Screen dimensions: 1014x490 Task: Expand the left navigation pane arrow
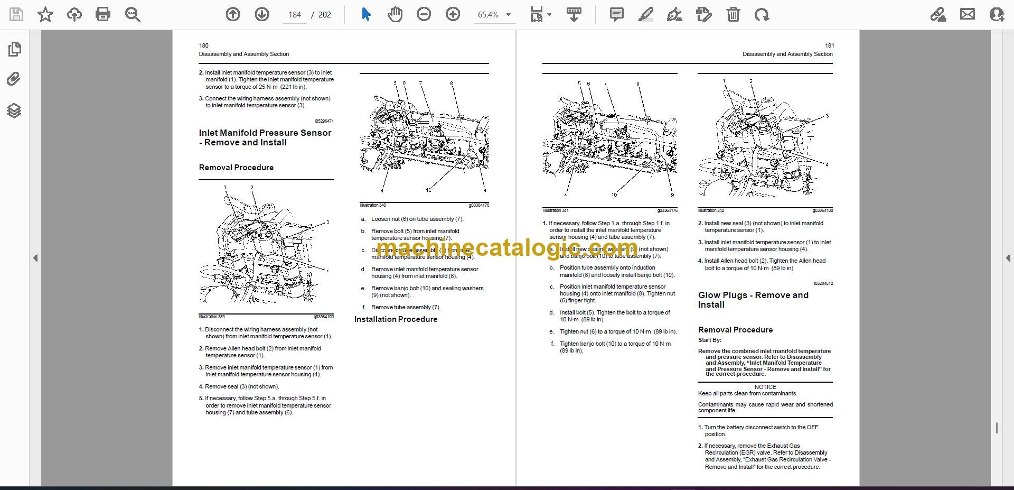pos(35,258)
